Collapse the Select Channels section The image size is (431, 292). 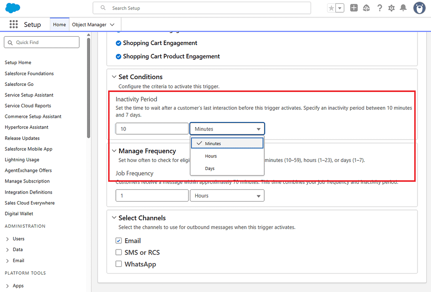114,218
